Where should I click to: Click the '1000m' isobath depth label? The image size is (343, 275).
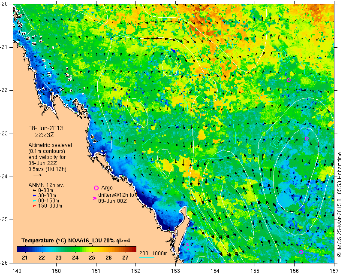159,254
